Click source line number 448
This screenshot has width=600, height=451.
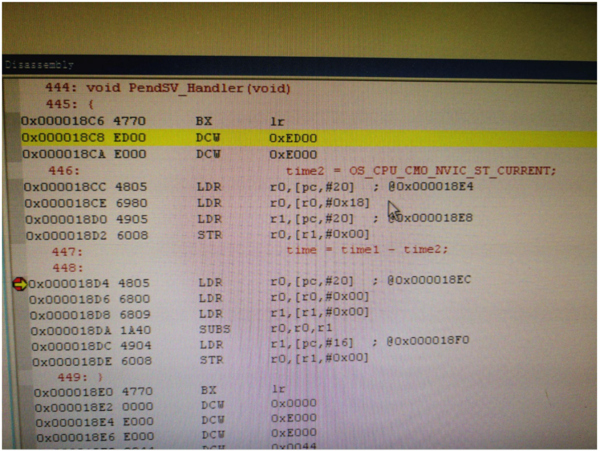67,267
